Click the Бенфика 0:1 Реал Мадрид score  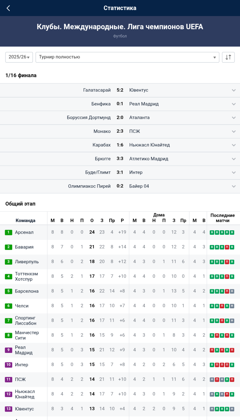[x=120, y=104]
